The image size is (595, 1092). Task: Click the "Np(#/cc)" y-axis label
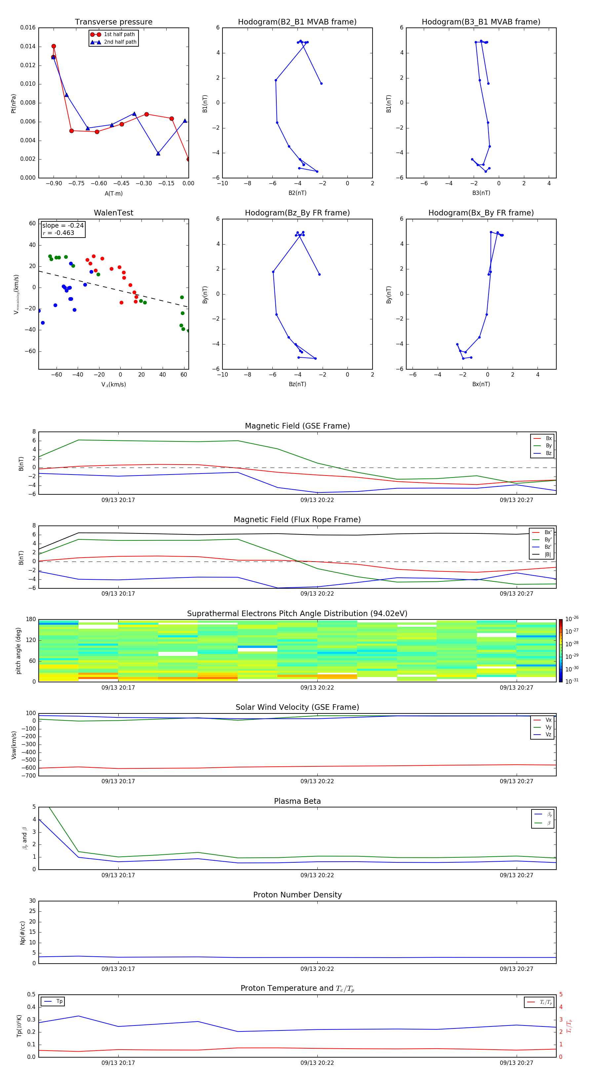[22, 933]
